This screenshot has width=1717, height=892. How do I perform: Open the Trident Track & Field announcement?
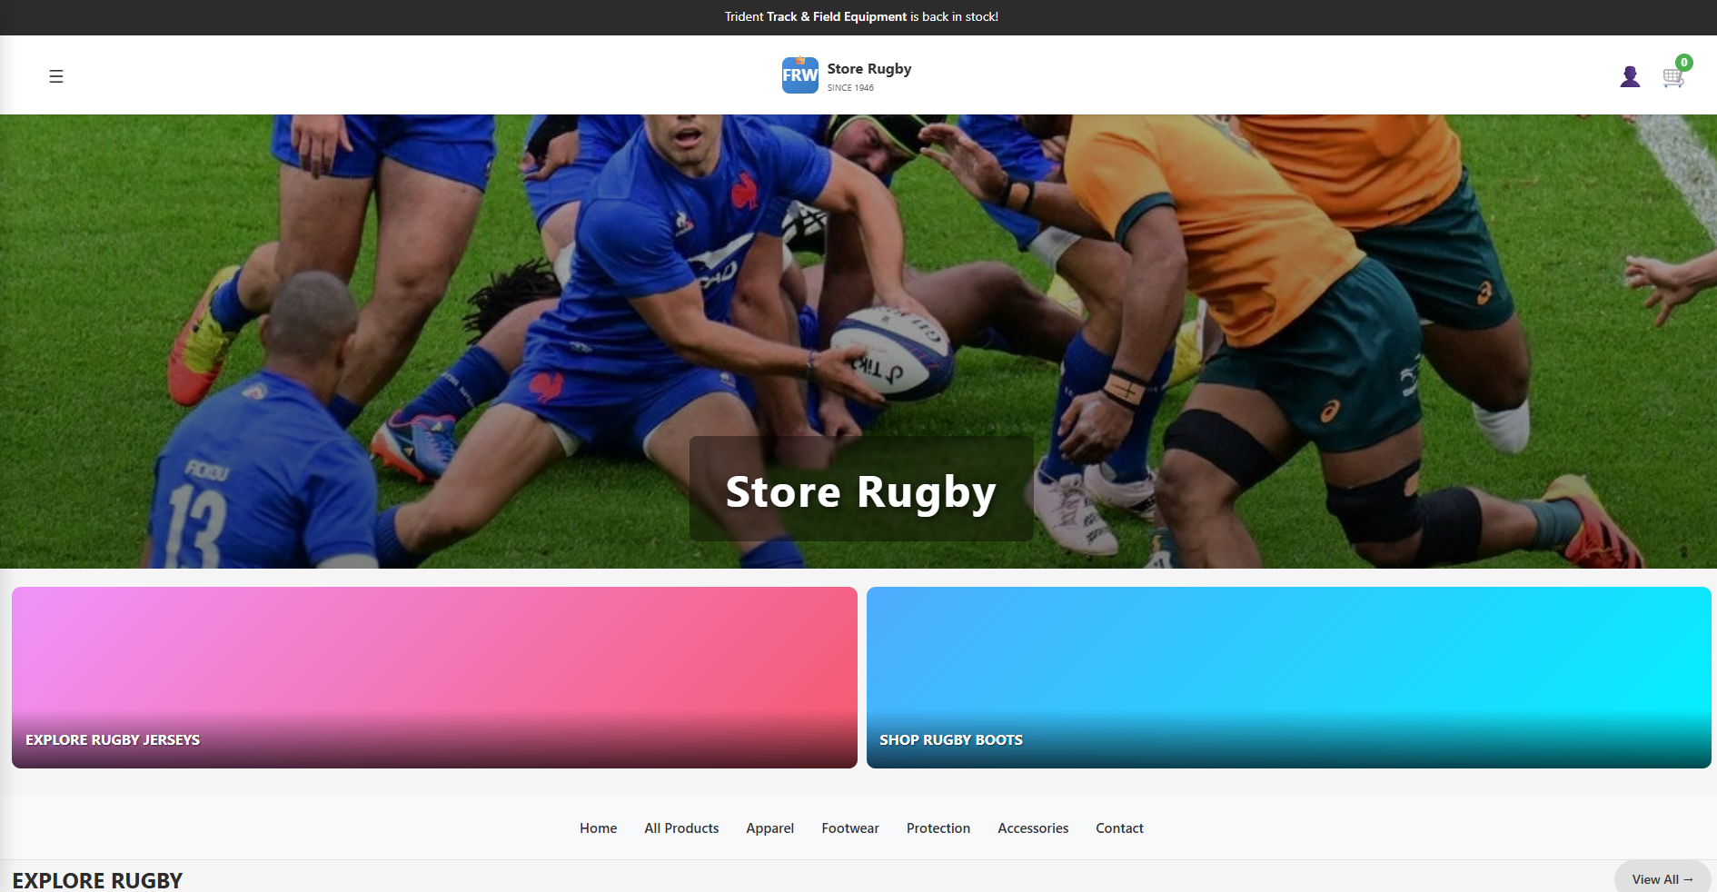(860, 16)
